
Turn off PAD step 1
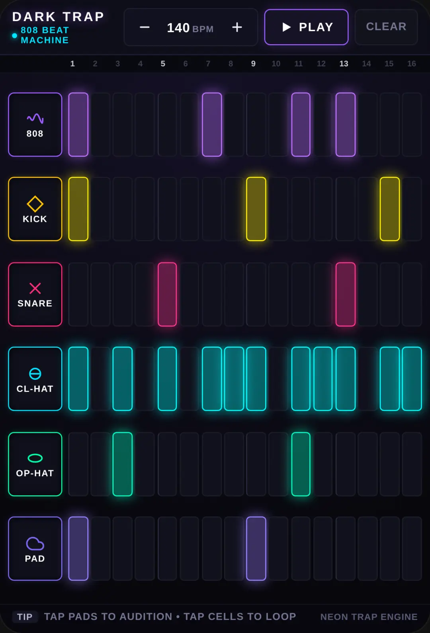point(78,548)
